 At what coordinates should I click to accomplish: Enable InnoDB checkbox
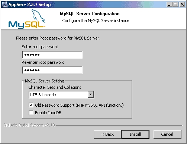(31, 113)
